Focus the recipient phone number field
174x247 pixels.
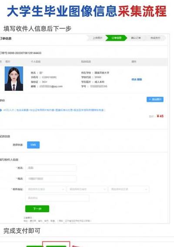point(51,179)
